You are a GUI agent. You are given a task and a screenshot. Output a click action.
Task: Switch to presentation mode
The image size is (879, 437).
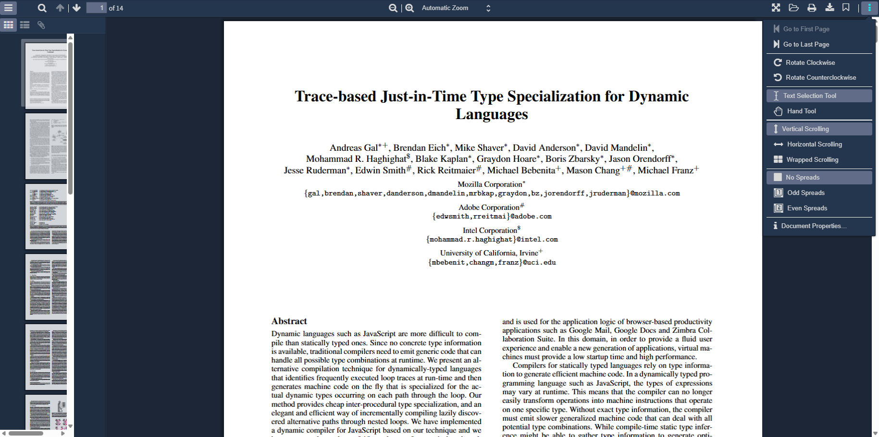[776, 8]
